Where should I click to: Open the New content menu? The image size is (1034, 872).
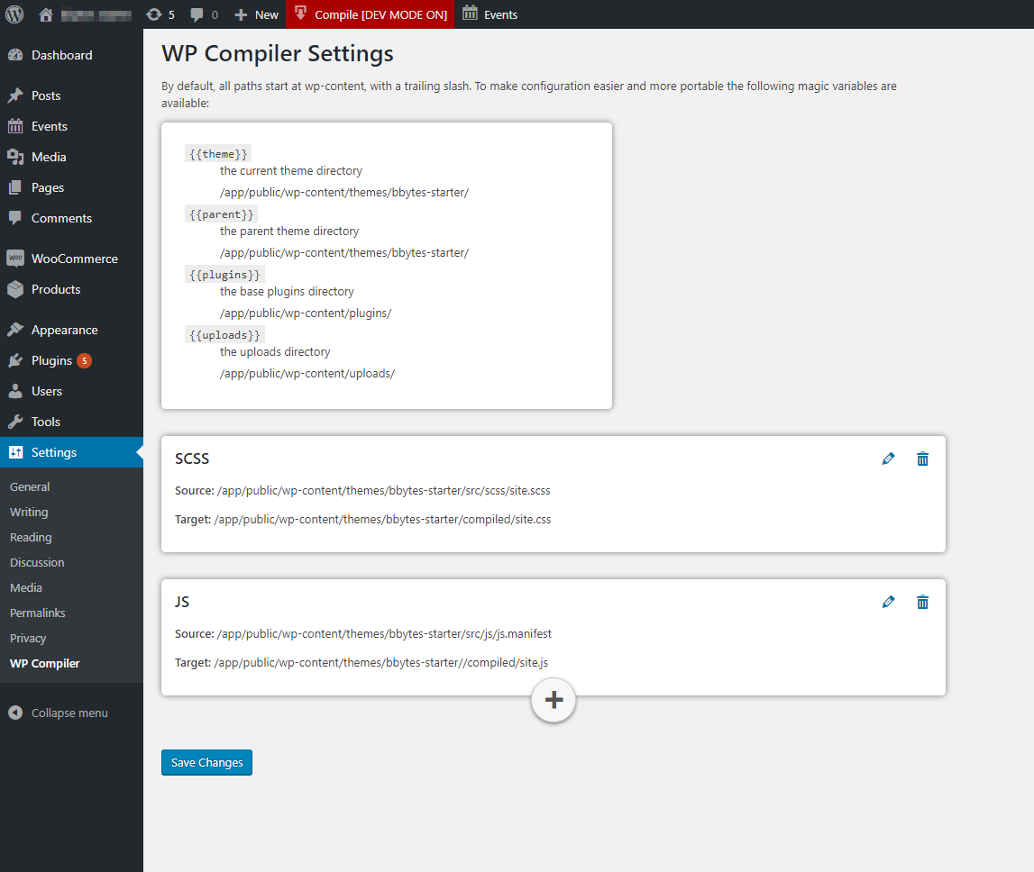[257, 14]
